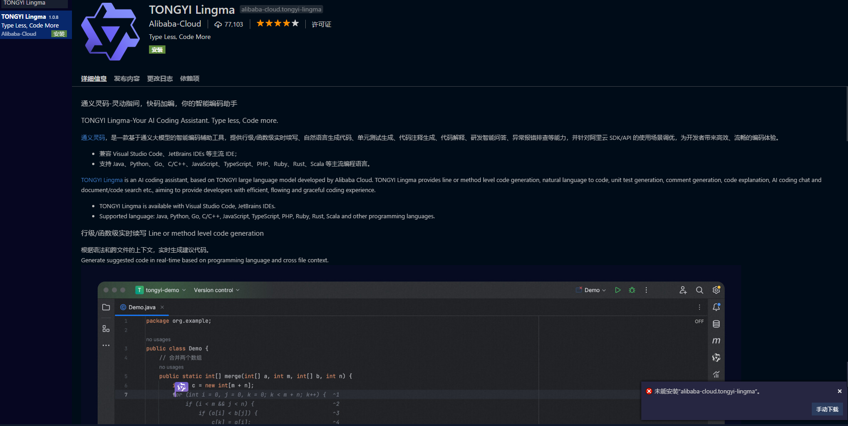This screenshot has width=848, height=426.
Task: Click the five-star rating
Action: pos(278,23)
